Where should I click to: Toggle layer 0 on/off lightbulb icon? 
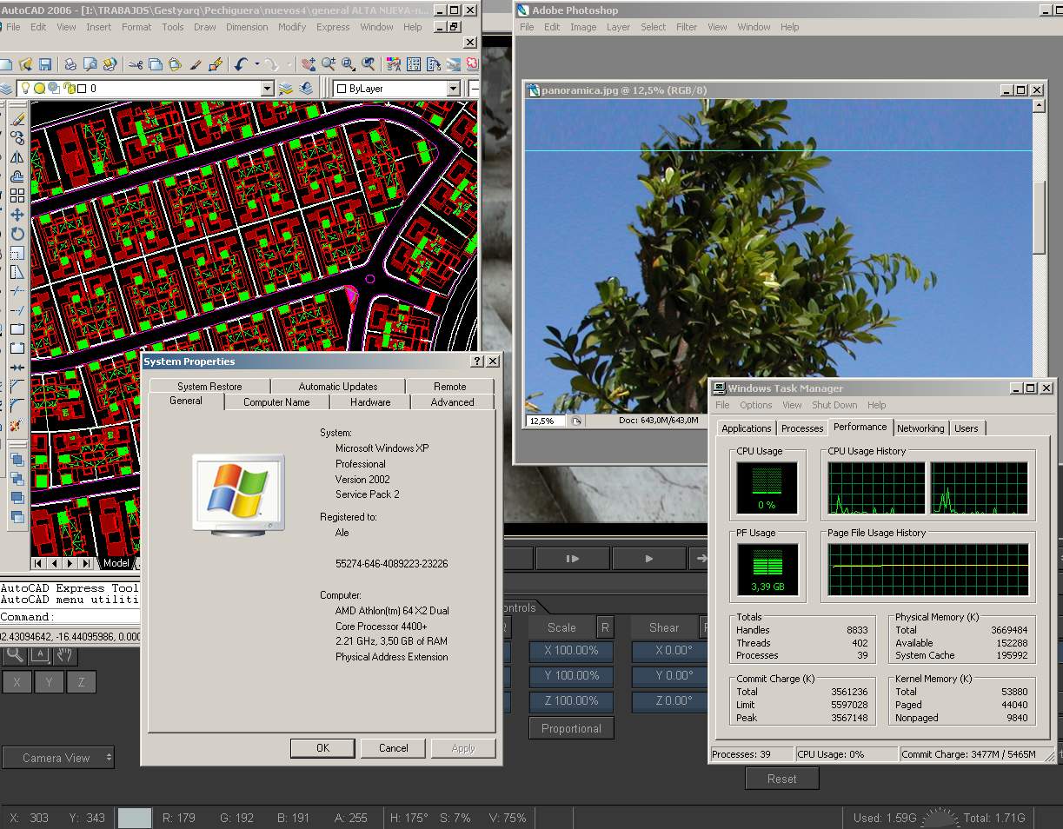point(25,89)
